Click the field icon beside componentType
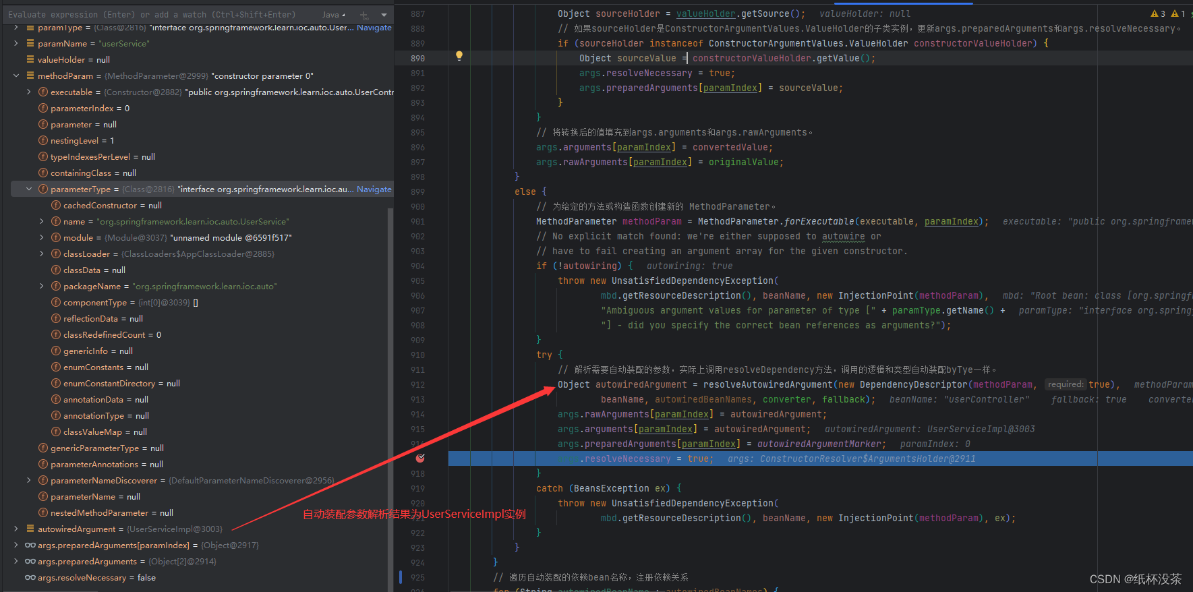 (x=56, y=302)
